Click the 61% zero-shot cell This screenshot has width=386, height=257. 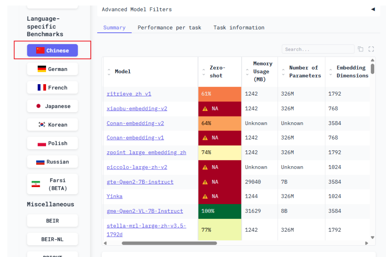pos(220,94)
